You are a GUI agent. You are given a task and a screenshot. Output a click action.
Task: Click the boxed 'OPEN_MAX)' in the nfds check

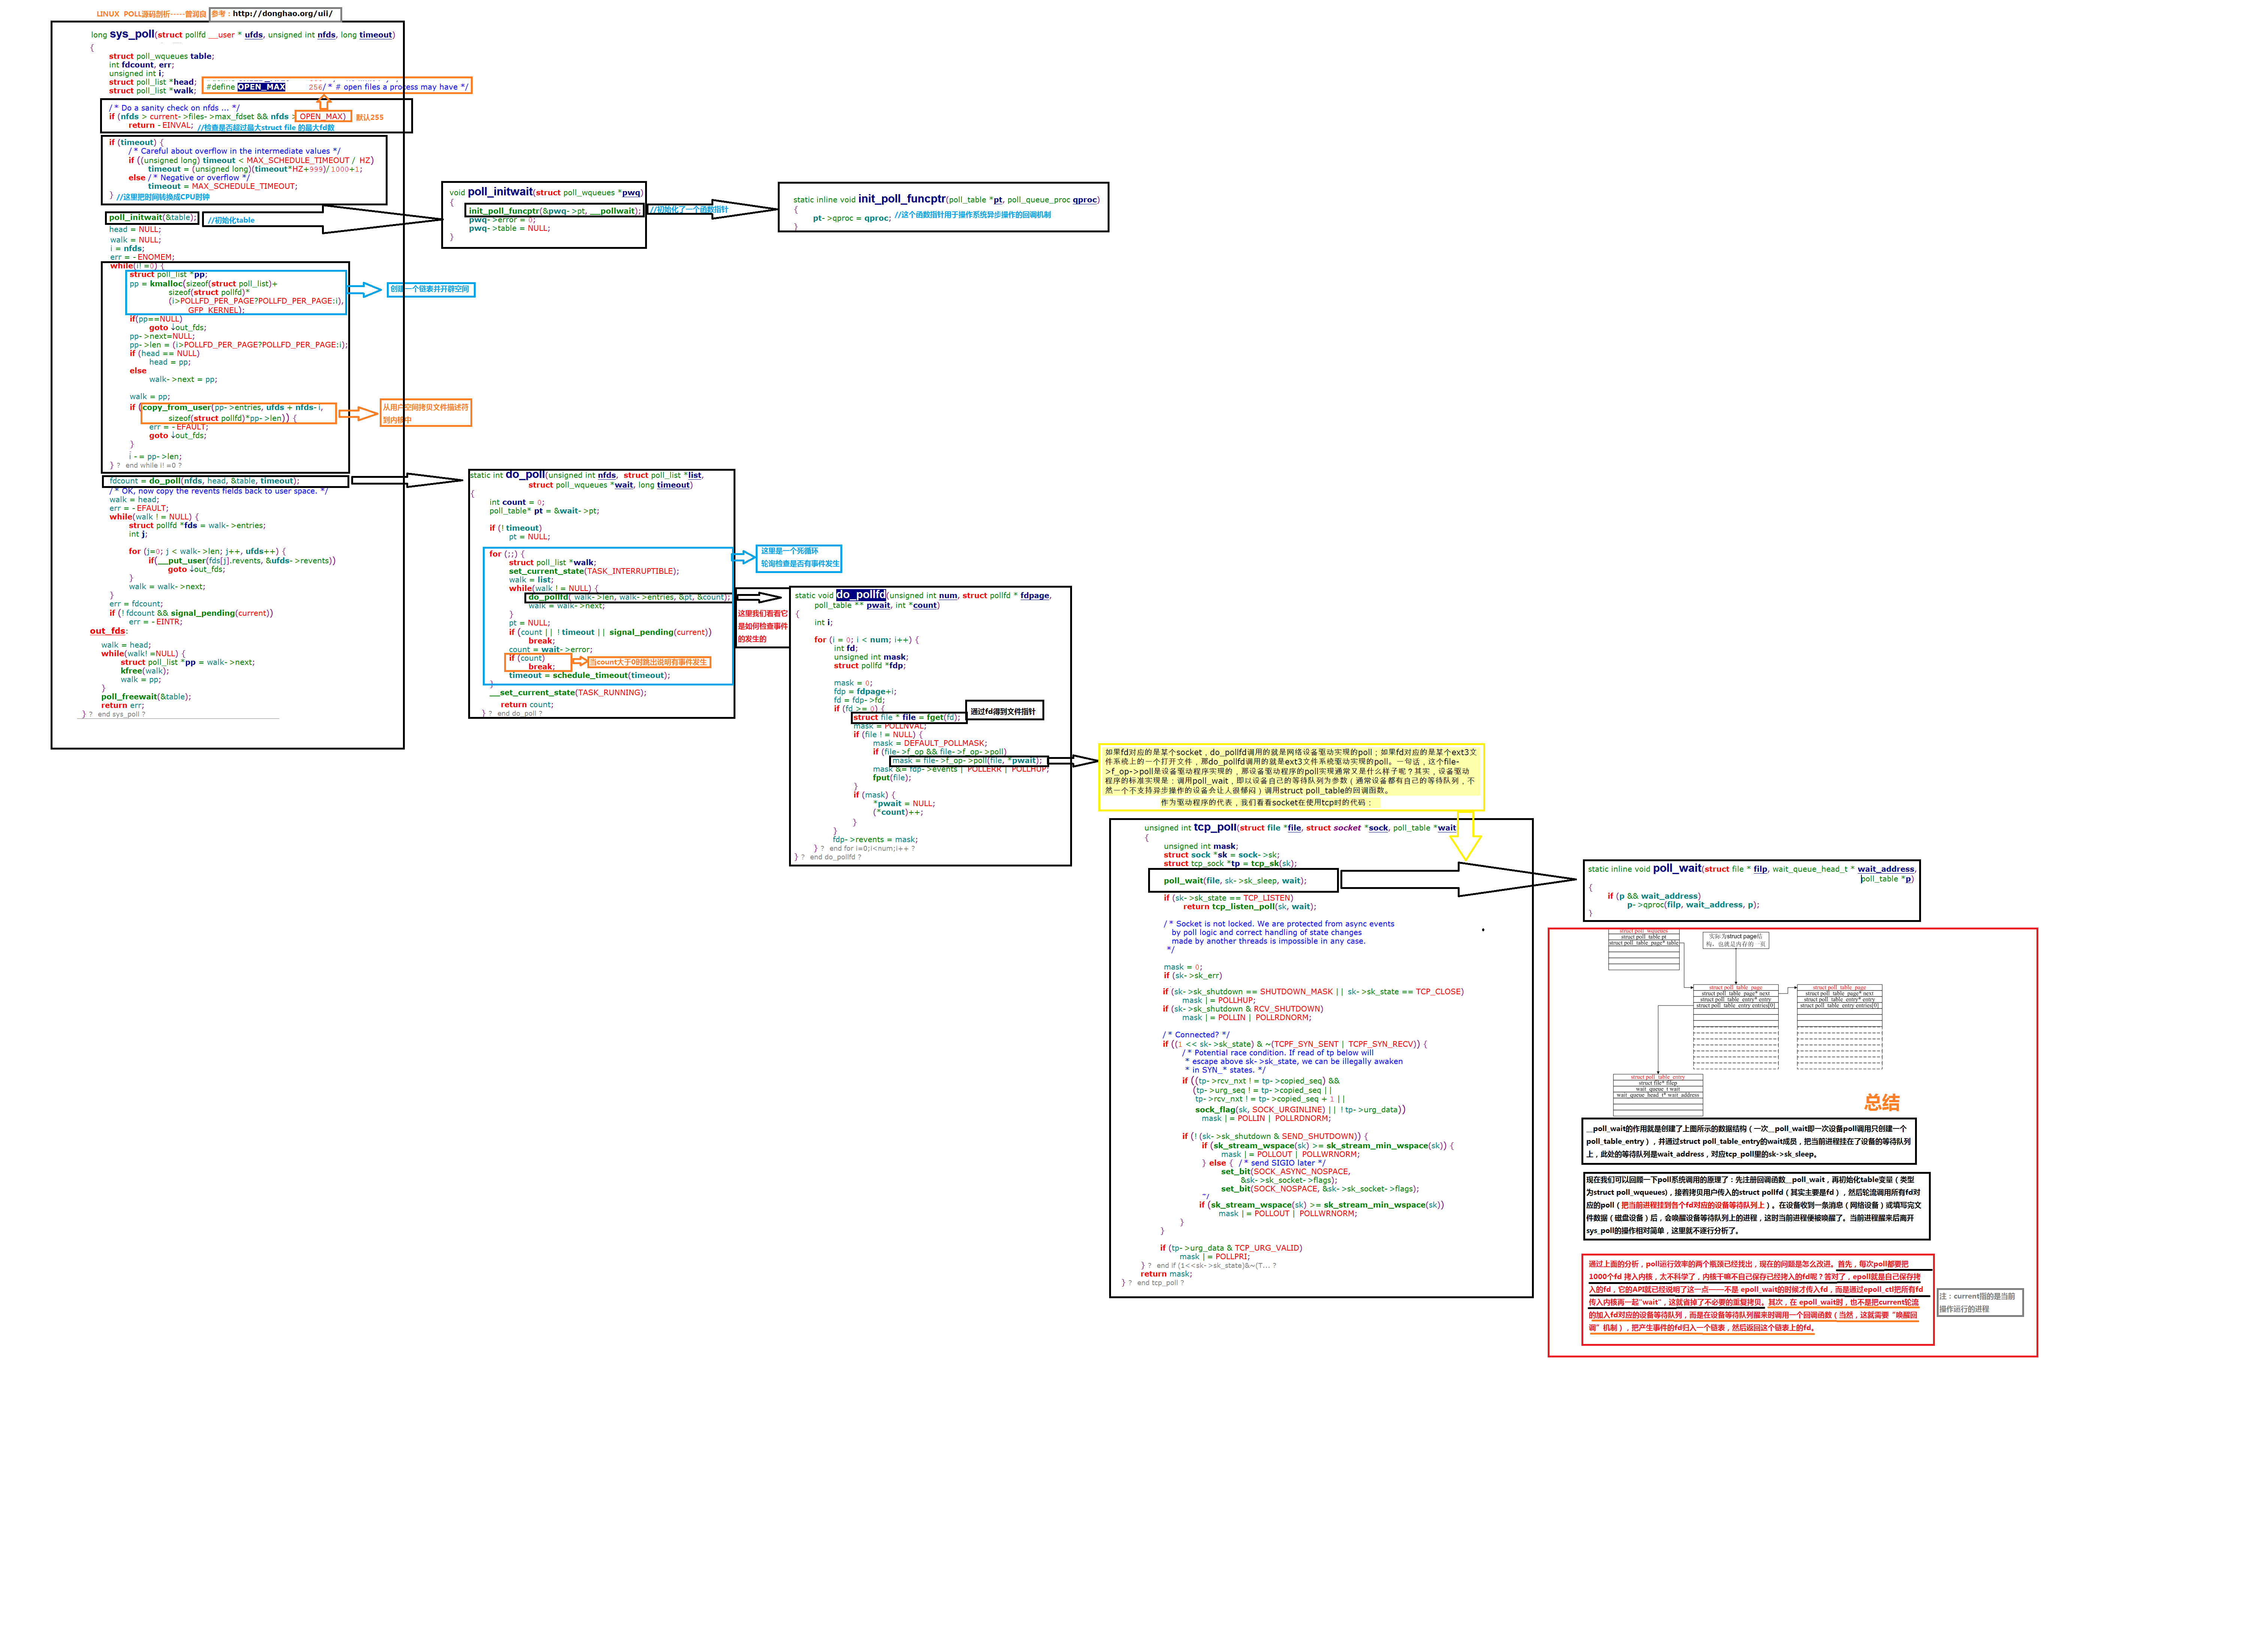coord(323,117)
